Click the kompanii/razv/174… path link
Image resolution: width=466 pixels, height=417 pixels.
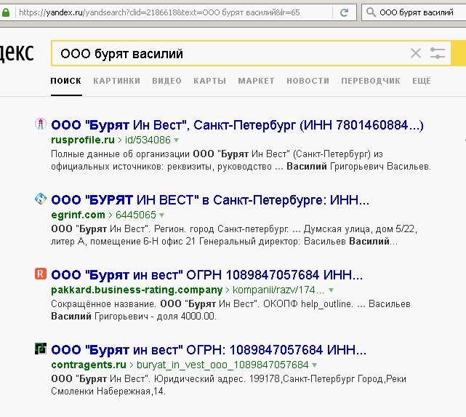(x=278, y=290)
